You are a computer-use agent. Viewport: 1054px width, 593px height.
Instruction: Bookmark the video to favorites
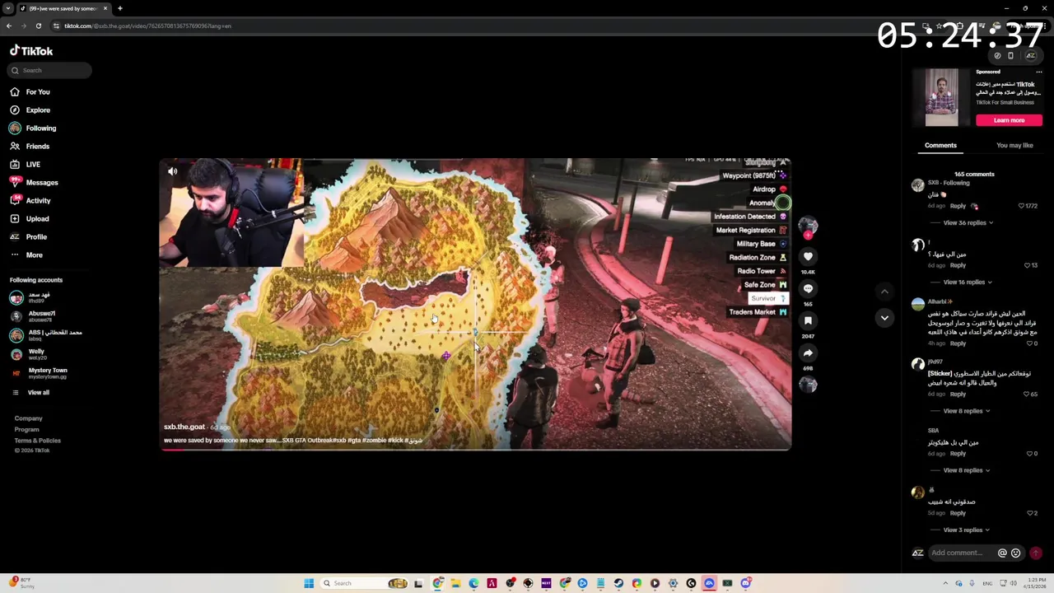click(808, 320)
